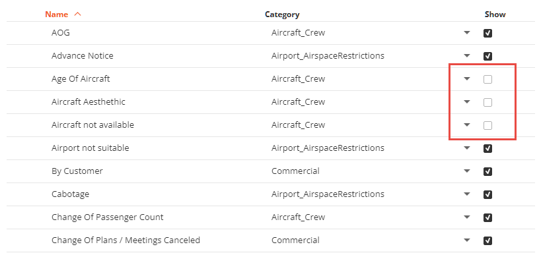Click the Commercial category of By Customer
This screenshot has height=253, width=539.
pos(295,171)
